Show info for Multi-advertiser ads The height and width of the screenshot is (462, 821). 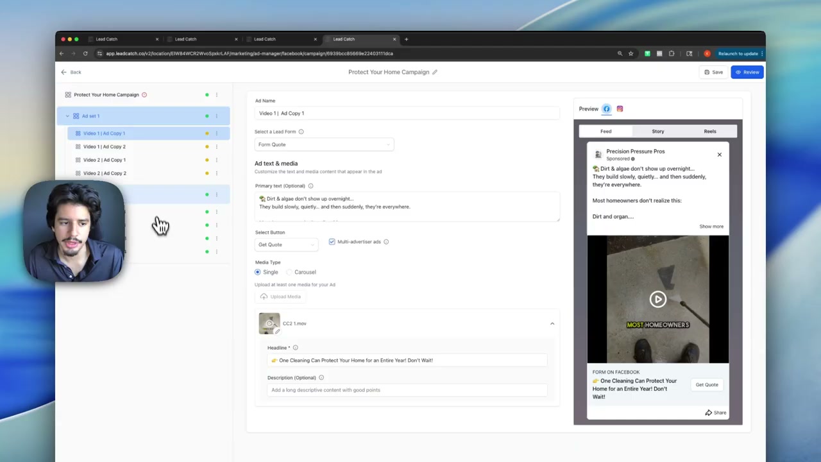(x=386, y=242)
